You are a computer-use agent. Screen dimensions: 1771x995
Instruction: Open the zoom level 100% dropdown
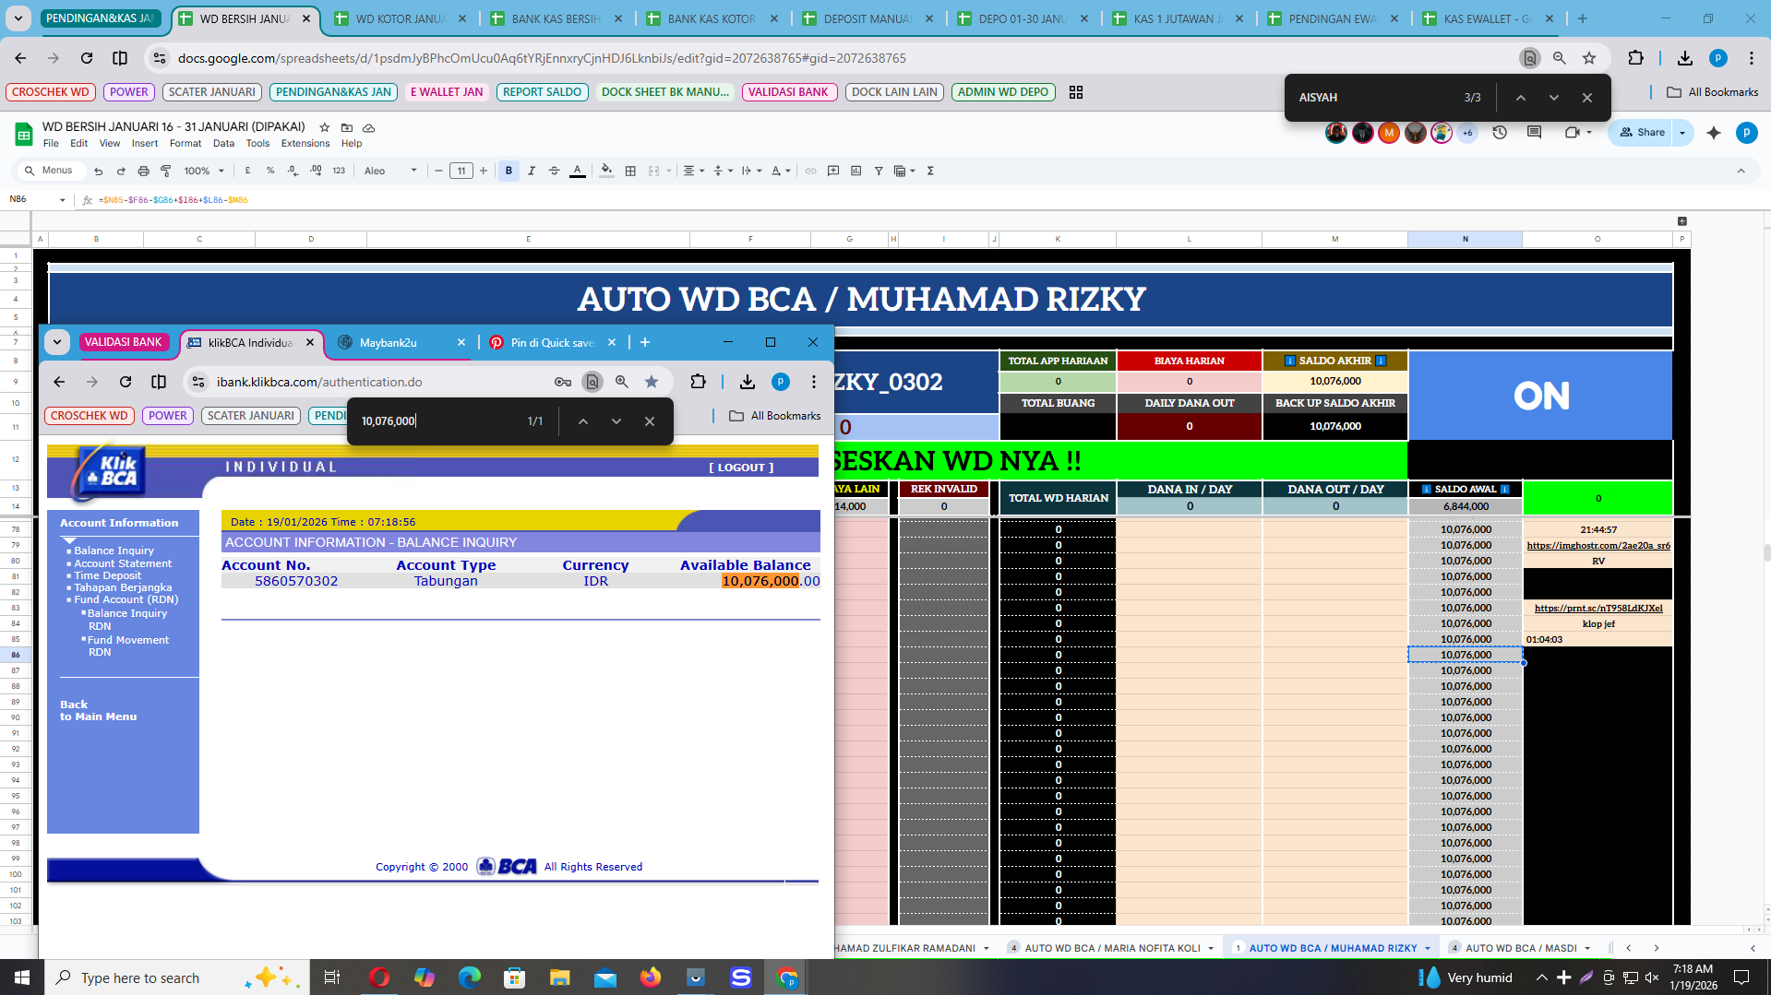(x=204, y=171)
